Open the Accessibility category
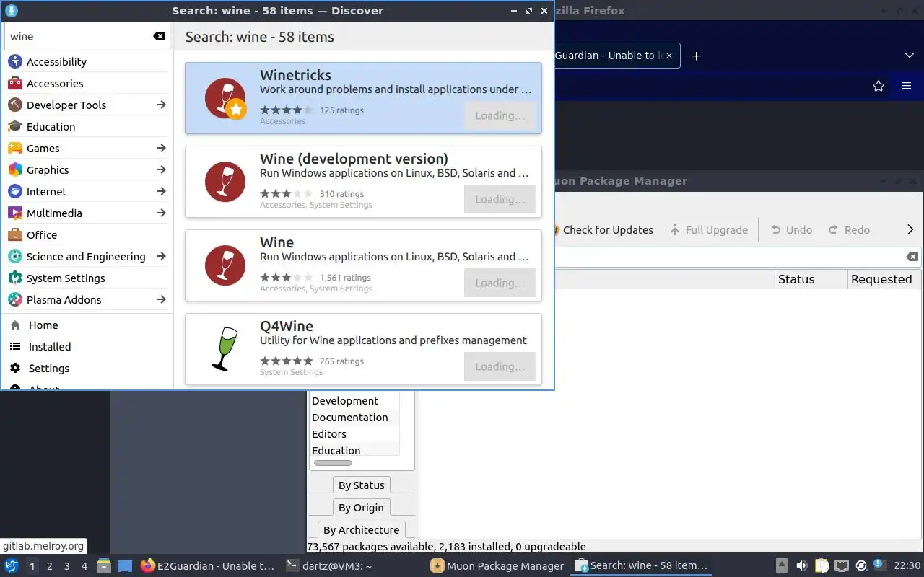This screenshot has height=577, width=924. 87,62
